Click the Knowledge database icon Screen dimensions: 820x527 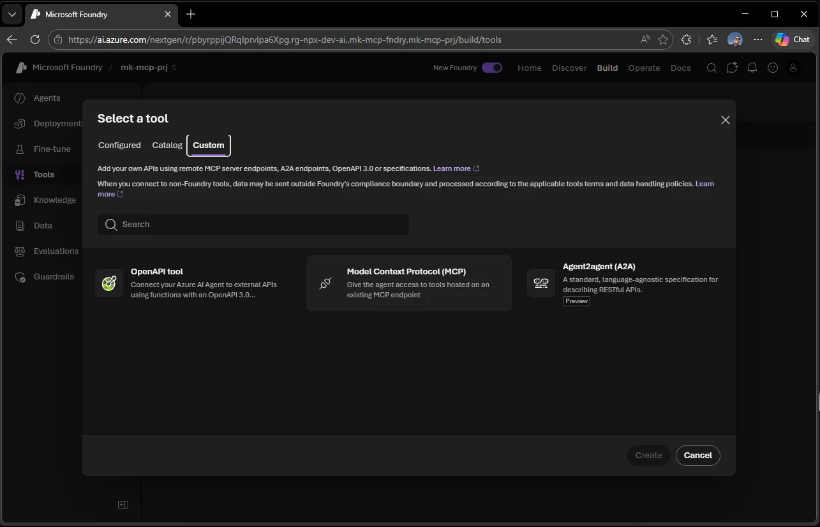(20, 200)
